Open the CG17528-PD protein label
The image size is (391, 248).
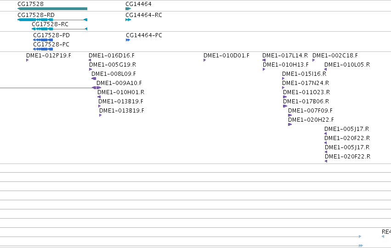tap(51, 35)
